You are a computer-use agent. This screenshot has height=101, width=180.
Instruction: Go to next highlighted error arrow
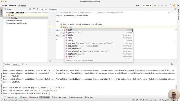(x=175, y=13)
